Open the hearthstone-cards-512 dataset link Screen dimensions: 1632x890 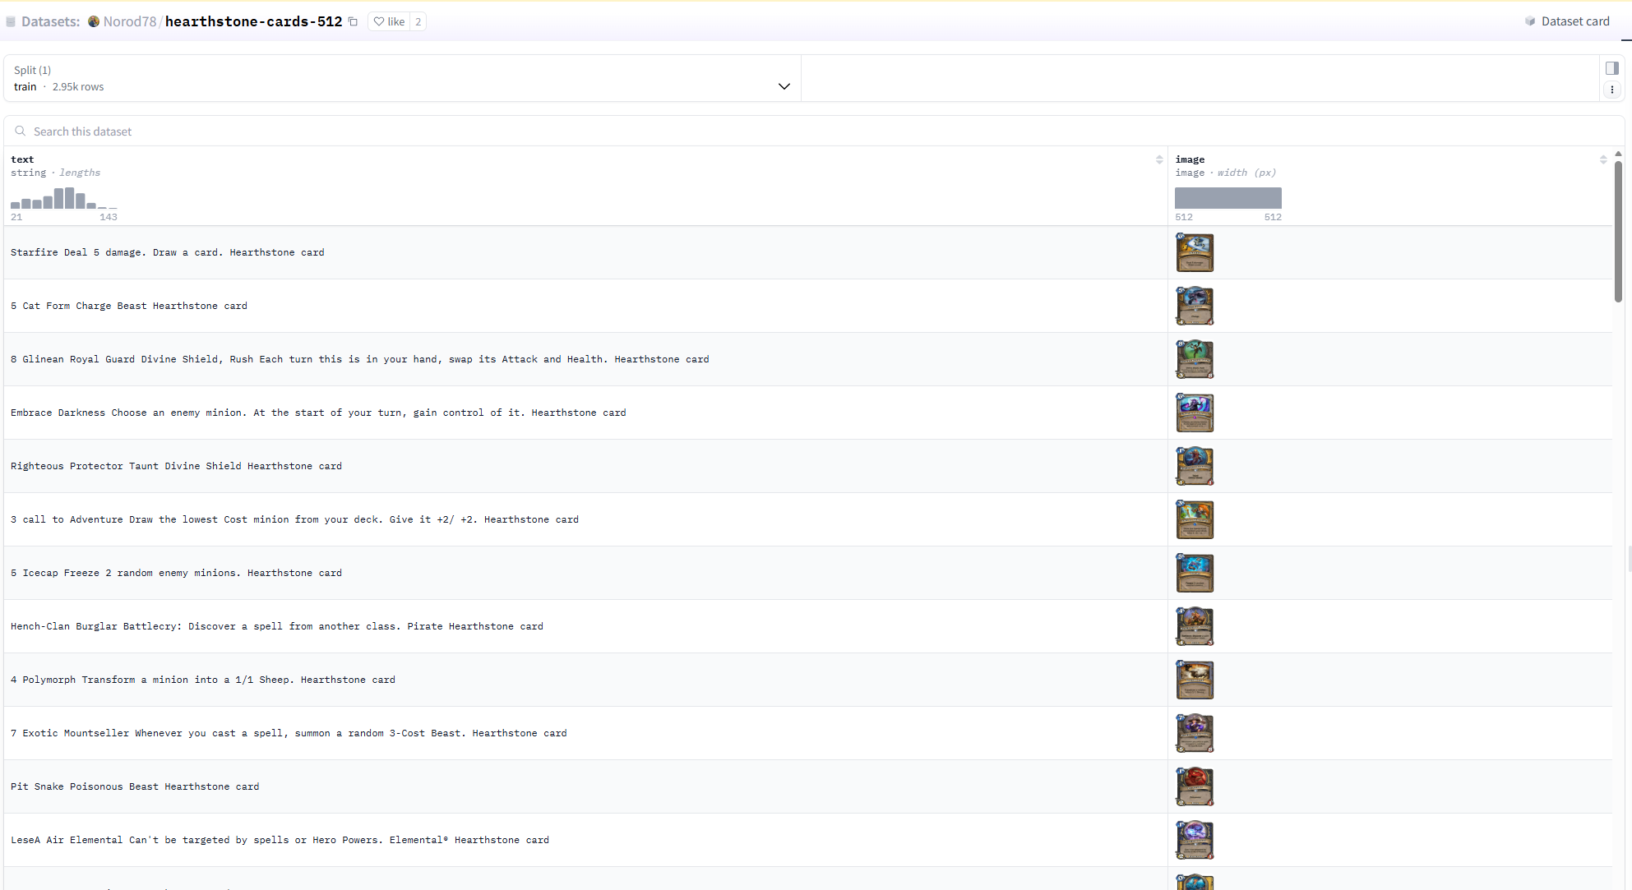coord(253,21)
